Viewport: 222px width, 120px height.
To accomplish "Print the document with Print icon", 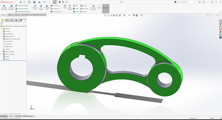I will click(x=40, y=2).
